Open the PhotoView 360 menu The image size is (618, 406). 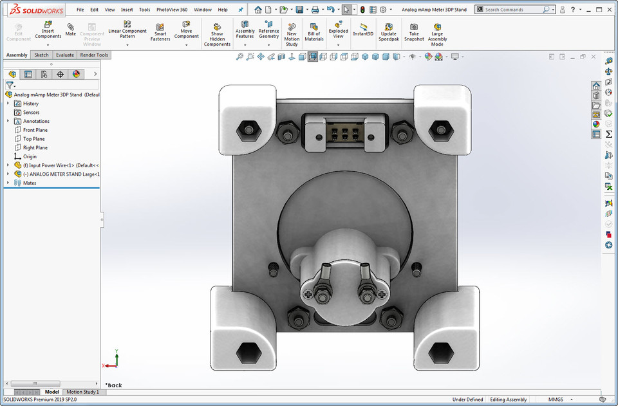(x=171, y=10)
